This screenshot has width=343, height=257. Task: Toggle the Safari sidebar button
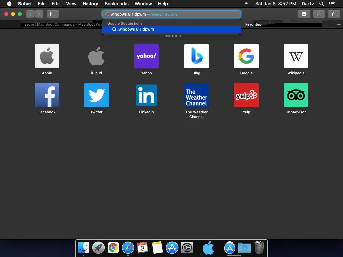(x=53, y=14)
